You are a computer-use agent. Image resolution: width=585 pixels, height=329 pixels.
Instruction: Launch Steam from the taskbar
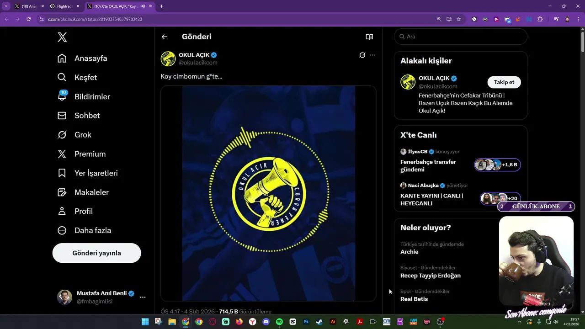[x=319, y=322]
